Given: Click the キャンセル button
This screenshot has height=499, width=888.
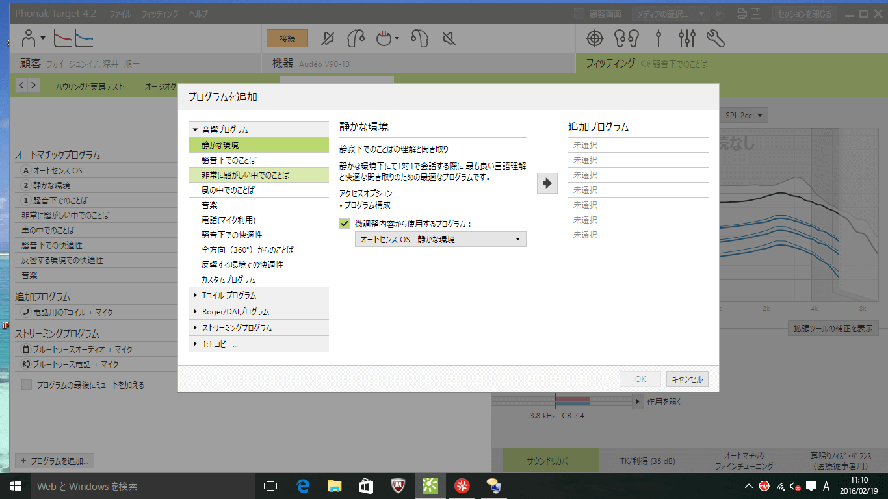Looking at the screenshot, I should click(687, 379).
